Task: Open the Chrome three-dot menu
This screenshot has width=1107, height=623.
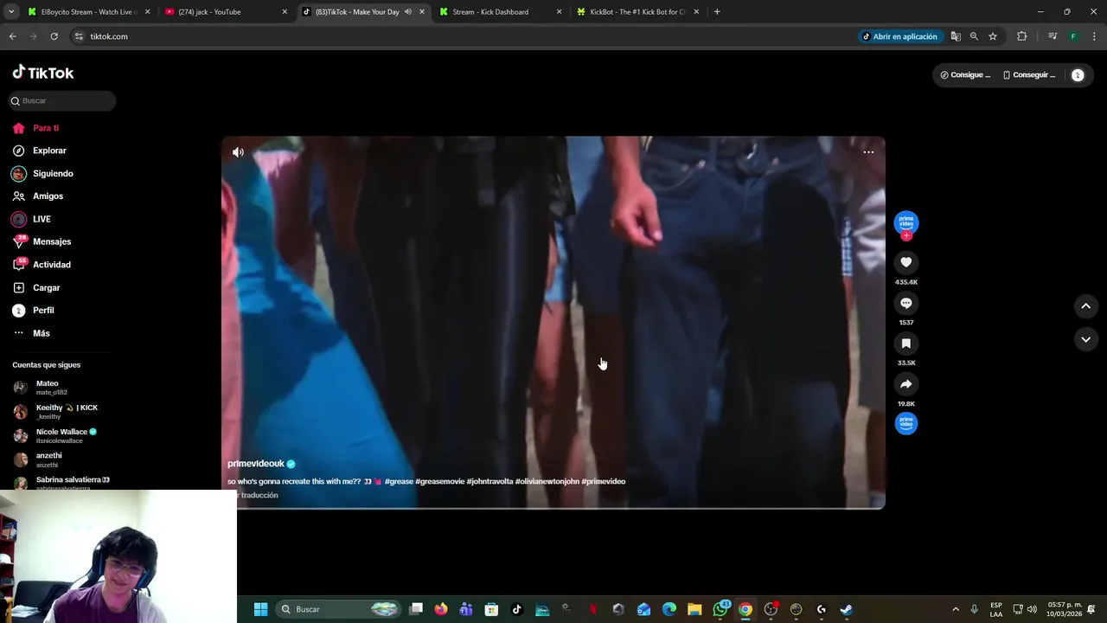Action: [1094, 36]
